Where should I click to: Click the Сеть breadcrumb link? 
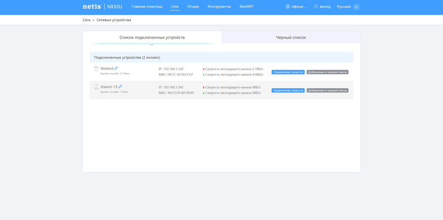click(86, 20)
